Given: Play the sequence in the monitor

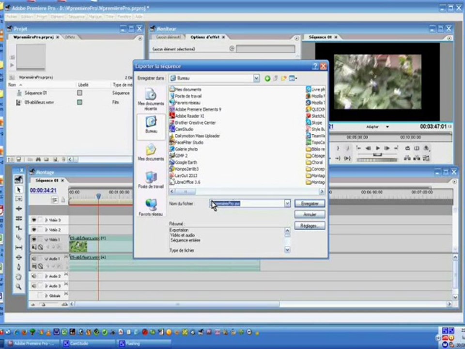Looking at the screenshot, I should tap(377, 148).
